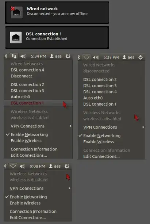Viewport: 150px width, 224px height.
Task: Choose Auto eth0 in the 5:37 PM menu
Action: [x=93, y=98]
